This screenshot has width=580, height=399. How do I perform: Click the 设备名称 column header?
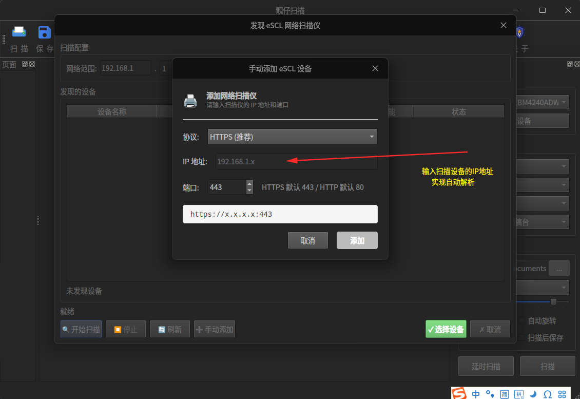click(x=112, y=112)
